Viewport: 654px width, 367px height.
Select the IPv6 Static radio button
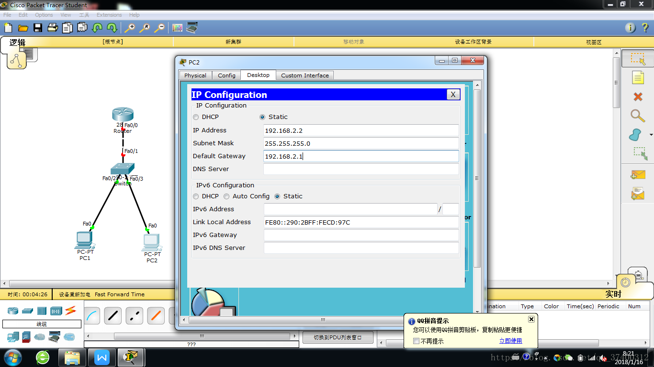(x=277, y=196)
